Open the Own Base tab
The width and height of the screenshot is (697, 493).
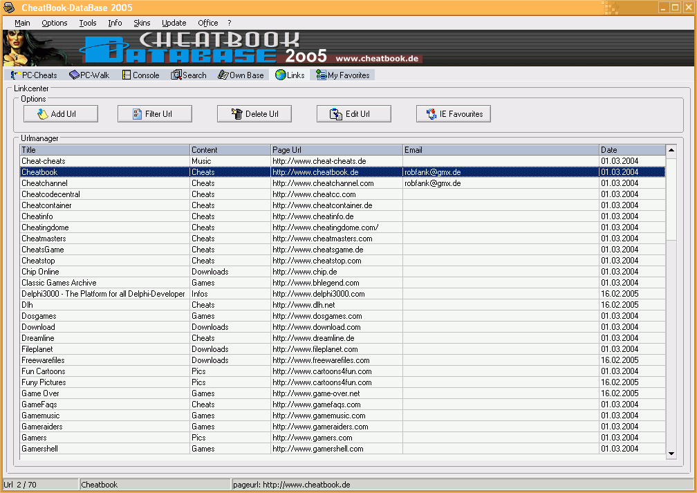tap(241, 75)
